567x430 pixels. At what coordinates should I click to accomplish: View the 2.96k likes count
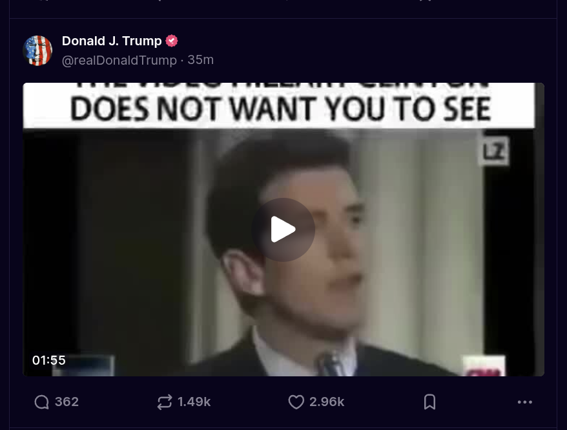(327, 402)
